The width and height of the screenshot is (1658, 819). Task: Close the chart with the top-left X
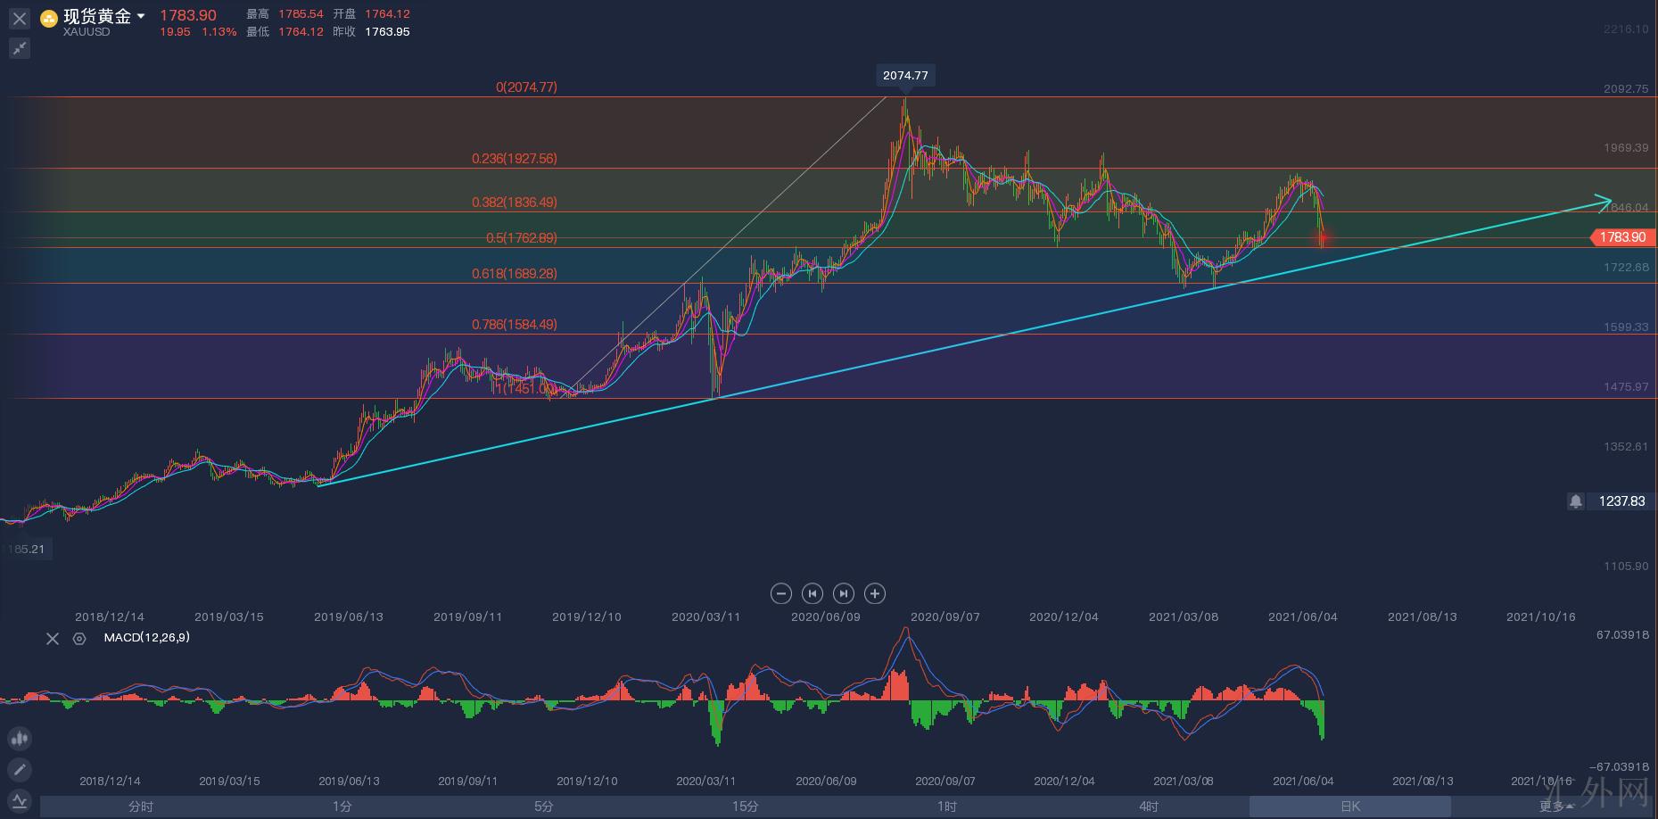20,18
